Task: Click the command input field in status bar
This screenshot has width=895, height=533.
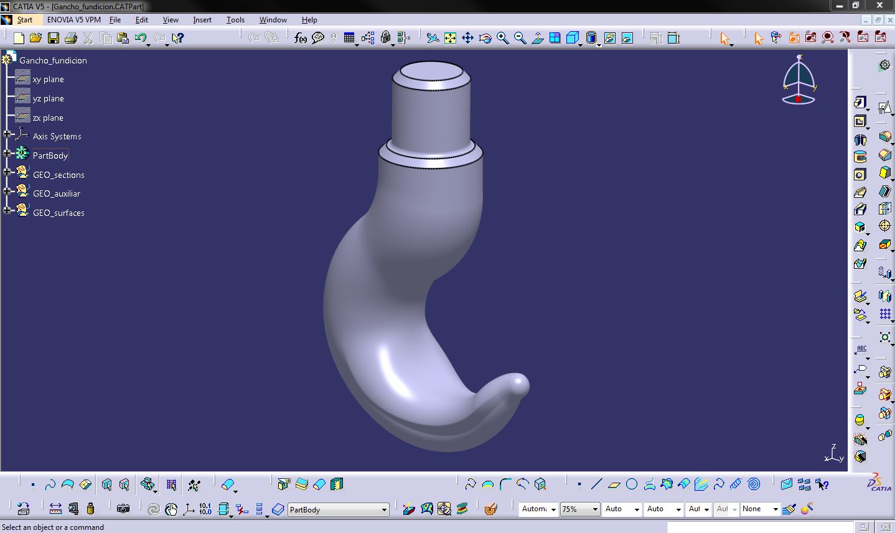Action: pyautogui.click(x=759, y=527)
